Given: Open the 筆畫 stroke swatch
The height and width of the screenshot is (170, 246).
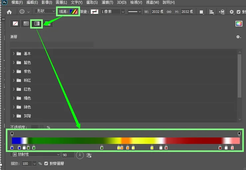Looking at the screenshot, I should tap(94, 12).
